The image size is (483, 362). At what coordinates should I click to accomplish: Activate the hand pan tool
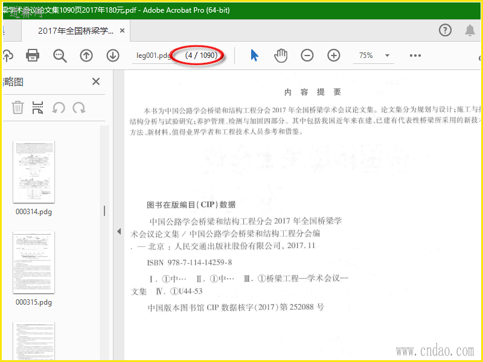point(281,56)
